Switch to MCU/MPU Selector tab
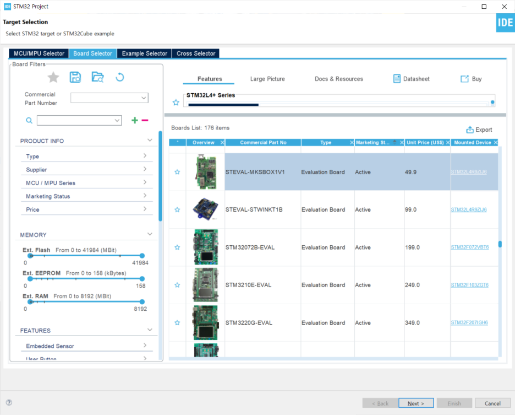Viewport: 515px width, 415px height. 39,53
